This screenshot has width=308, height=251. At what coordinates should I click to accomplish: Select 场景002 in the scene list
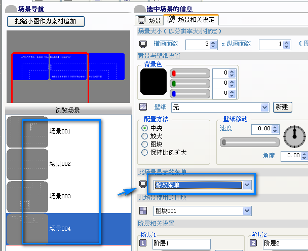click(x=68, y=164)
